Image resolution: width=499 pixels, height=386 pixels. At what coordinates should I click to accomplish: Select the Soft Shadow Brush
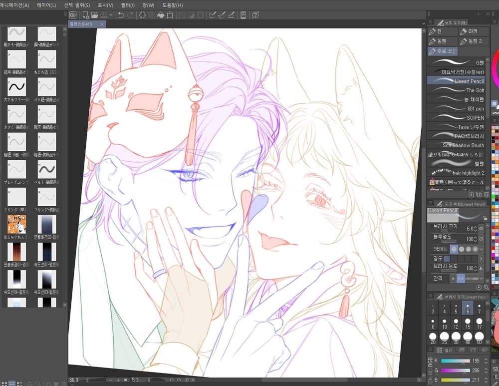click(456, 145)
